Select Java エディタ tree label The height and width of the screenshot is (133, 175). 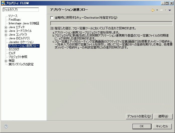17,27
